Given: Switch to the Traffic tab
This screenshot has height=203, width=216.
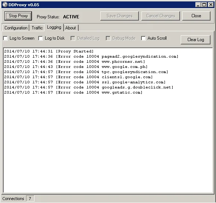Looking at the screenshot, I should 37,28.
